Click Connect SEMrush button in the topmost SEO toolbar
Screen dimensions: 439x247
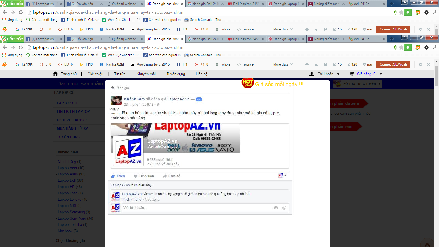point(393,29)
